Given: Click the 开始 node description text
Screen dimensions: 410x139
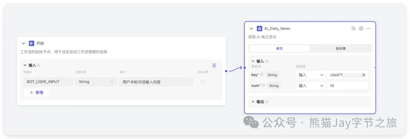Looking at the screenshot, I should [x=64, y=52].
